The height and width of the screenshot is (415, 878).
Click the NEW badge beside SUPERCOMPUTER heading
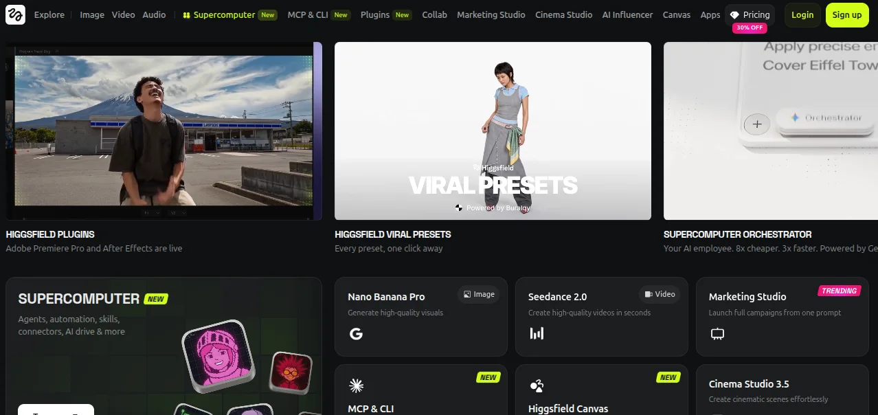pyautogui.click(x=156, y=299)
